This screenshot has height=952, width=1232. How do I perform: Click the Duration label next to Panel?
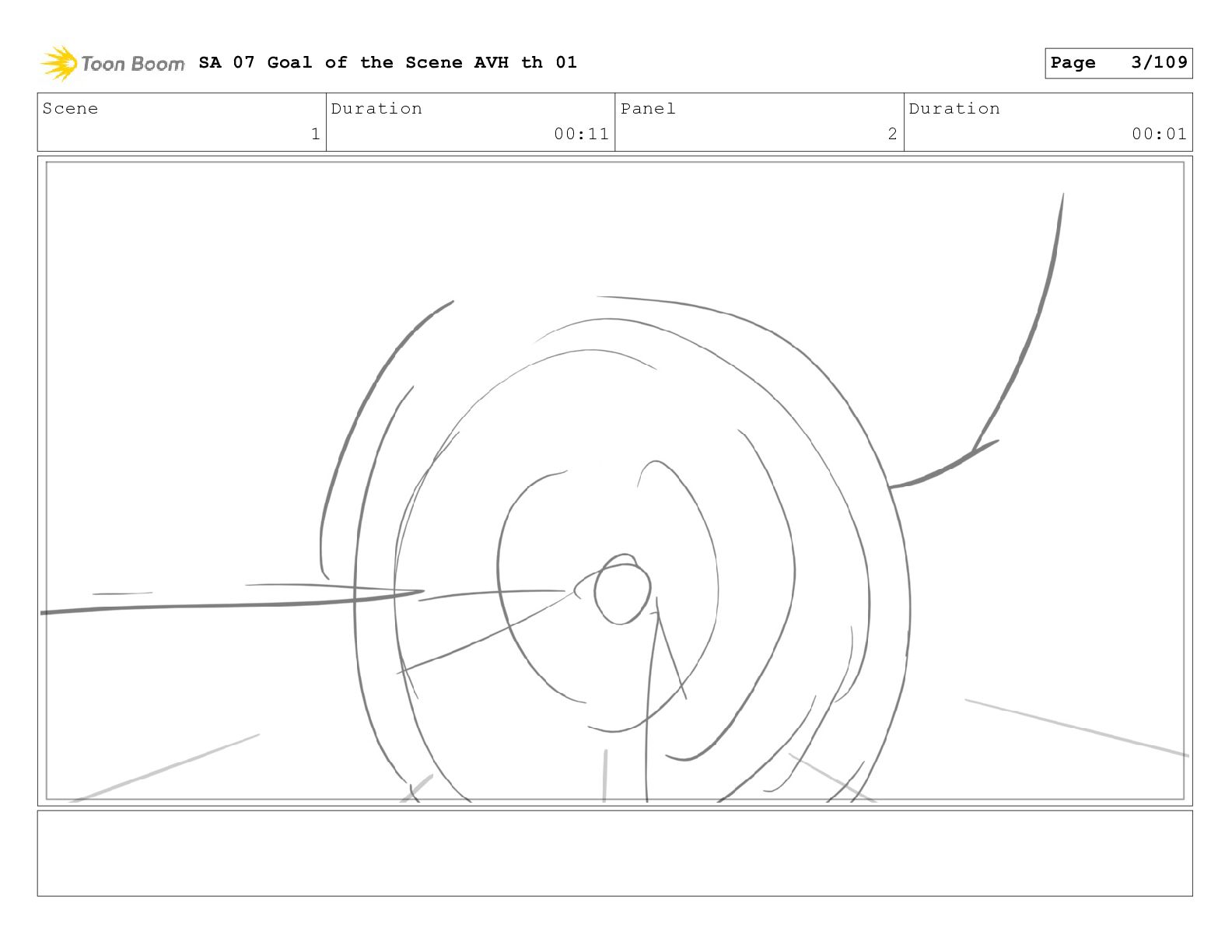pos(954,109)
